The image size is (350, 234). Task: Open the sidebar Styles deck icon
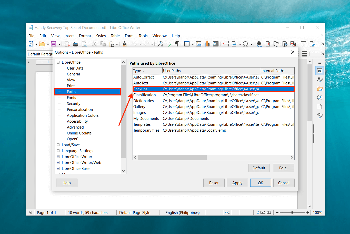point(320,80)
